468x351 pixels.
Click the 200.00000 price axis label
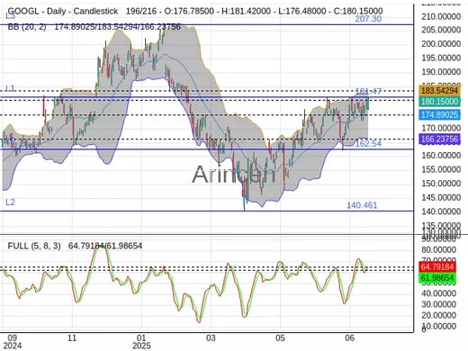441,44
